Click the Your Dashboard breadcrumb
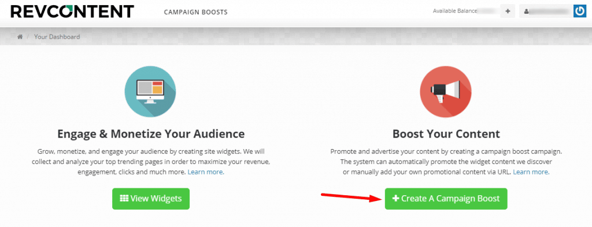Viewport: 592px width, 227px height. coord(57,36)
